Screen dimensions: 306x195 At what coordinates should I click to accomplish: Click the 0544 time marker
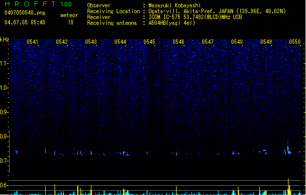point(120,42)
